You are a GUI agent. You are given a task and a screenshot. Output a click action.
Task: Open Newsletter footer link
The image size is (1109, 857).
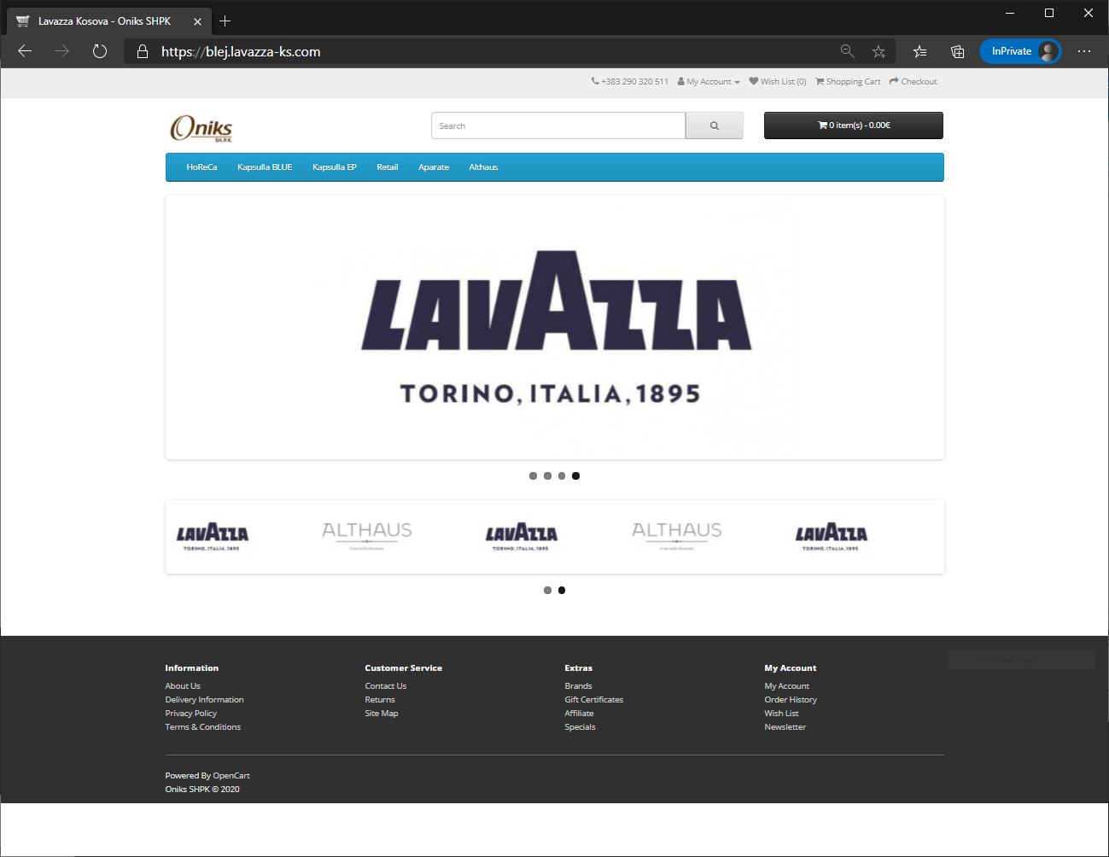[x=785, y=727]
